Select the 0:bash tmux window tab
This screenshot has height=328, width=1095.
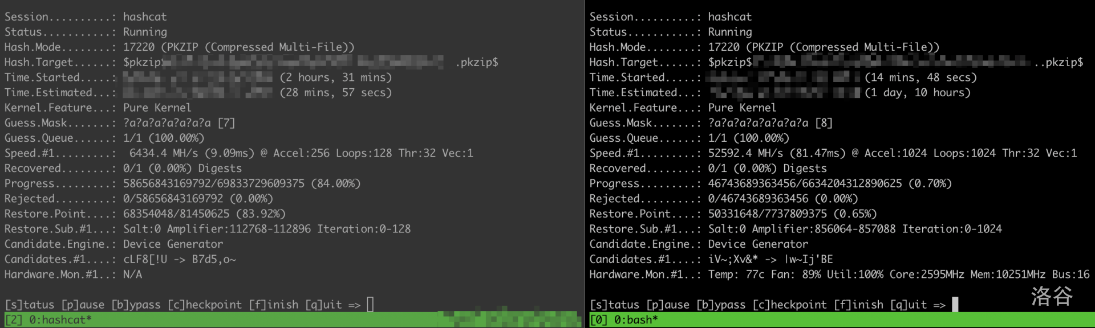636,320
